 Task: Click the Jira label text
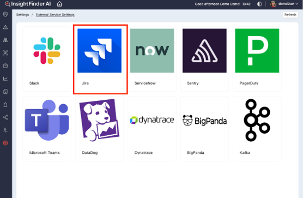pos(85,83)
